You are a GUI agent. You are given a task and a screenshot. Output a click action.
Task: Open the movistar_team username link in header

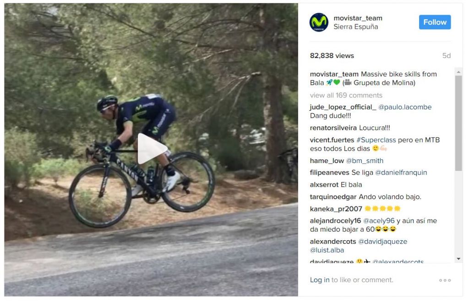tap(358, 18)
